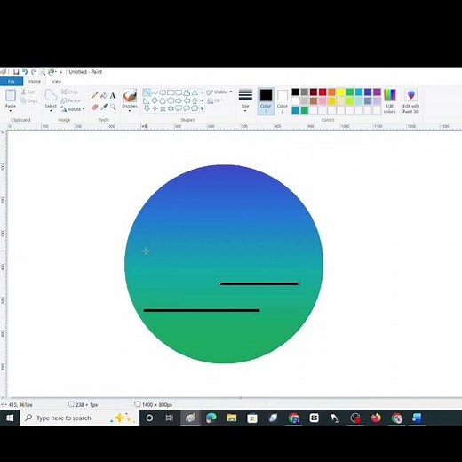Click the Save icon in title bar

coord(16,72)
